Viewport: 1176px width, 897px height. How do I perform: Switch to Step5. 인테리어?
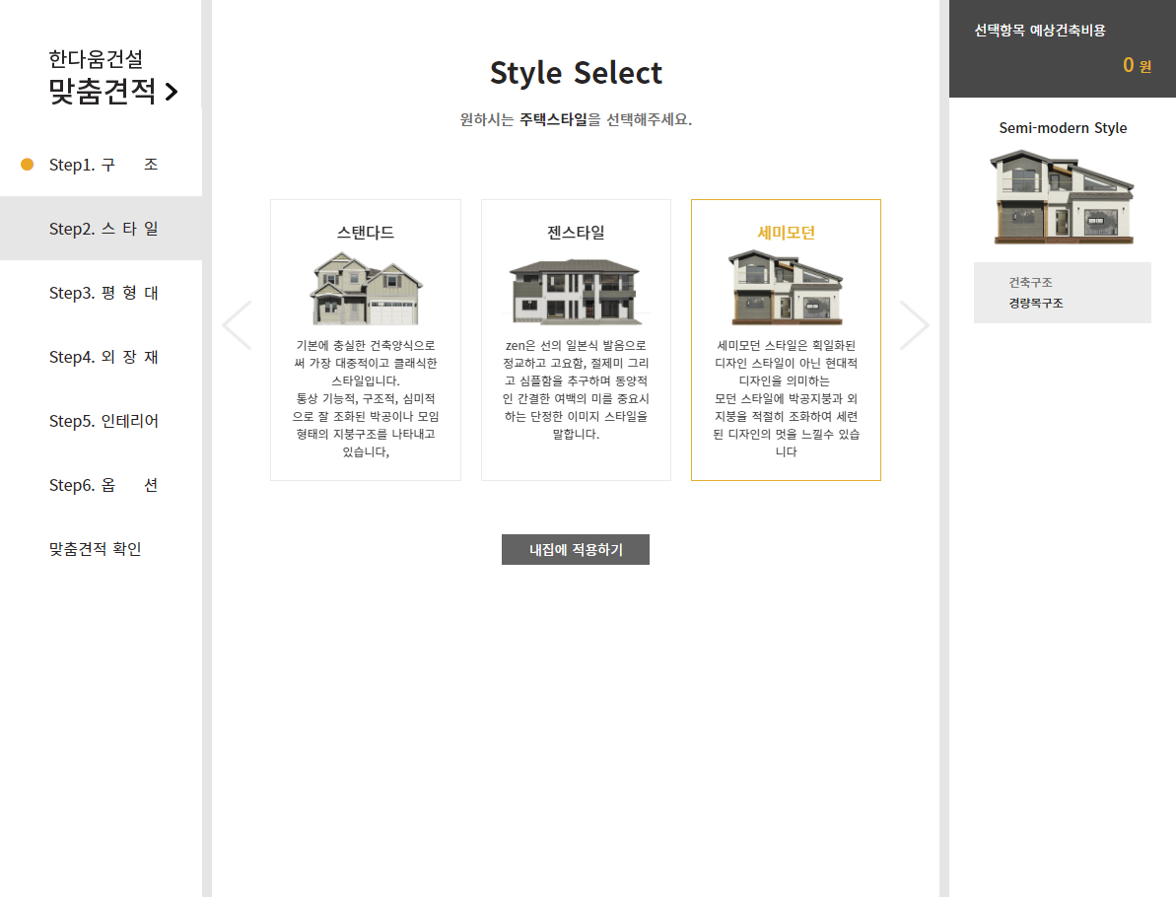point(103,421)
